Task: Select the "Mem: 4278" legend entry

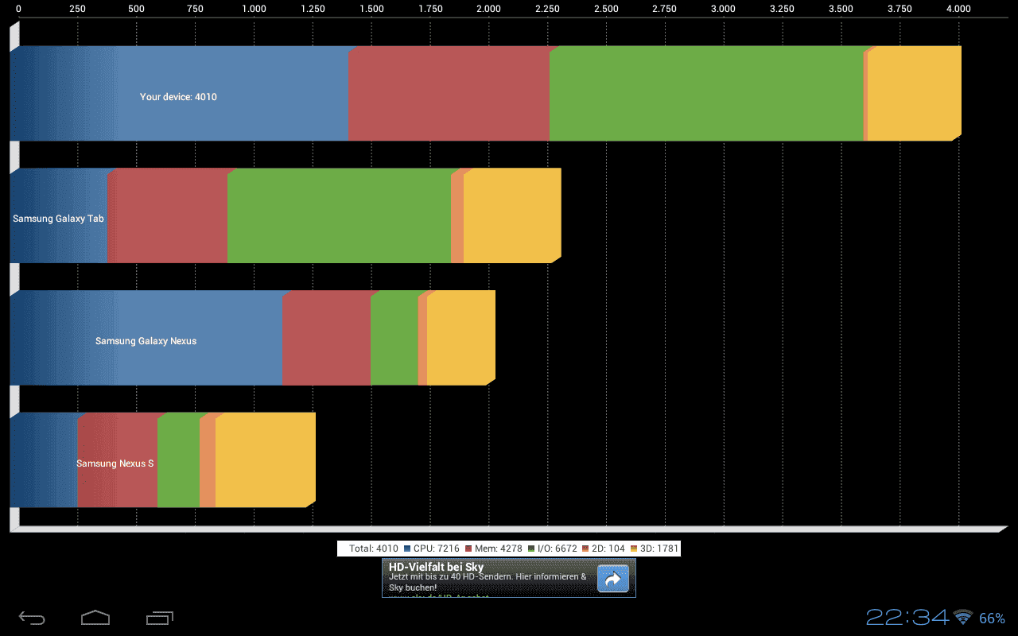Action: pyautogui.click(x=494, y=549)
